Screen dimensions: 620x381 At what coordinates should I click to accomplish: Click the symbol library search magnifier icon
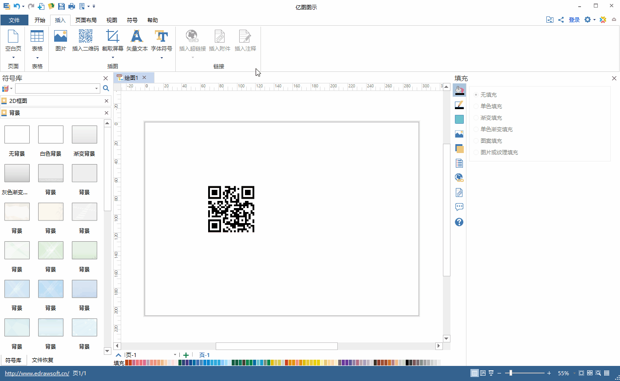click(x=106, y=89)
